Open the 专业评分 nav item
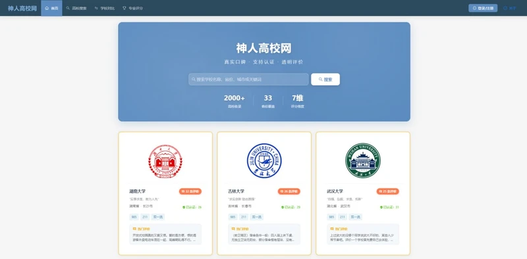 pyautogui.click(x=133, y=8)
